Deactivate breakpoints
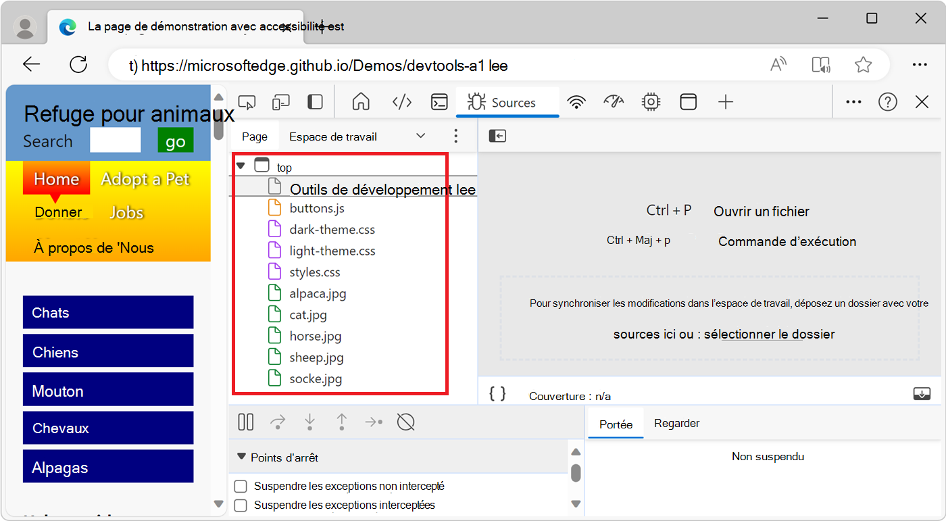The image size is (946, 521). [x=405, y=422]
